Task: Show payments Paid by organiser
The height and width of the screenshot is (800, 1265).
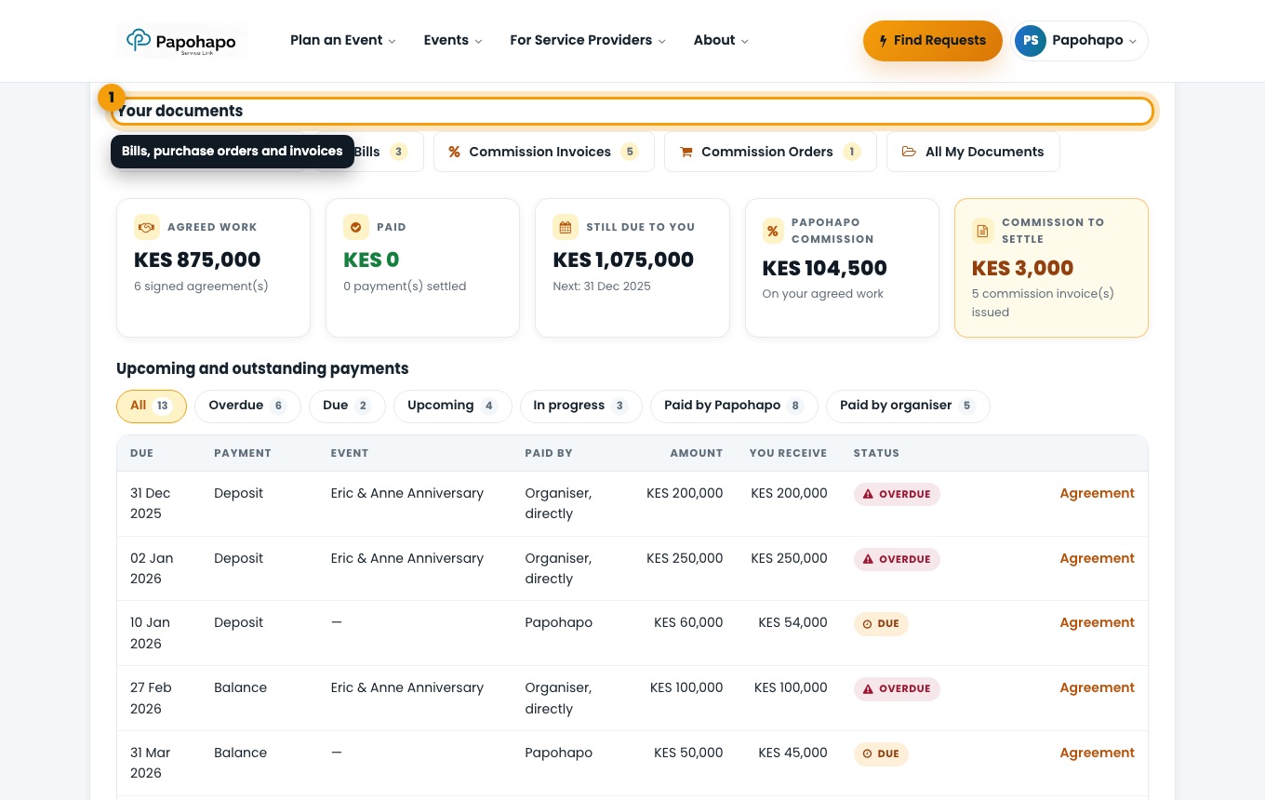Action: (x=908, y=406)
